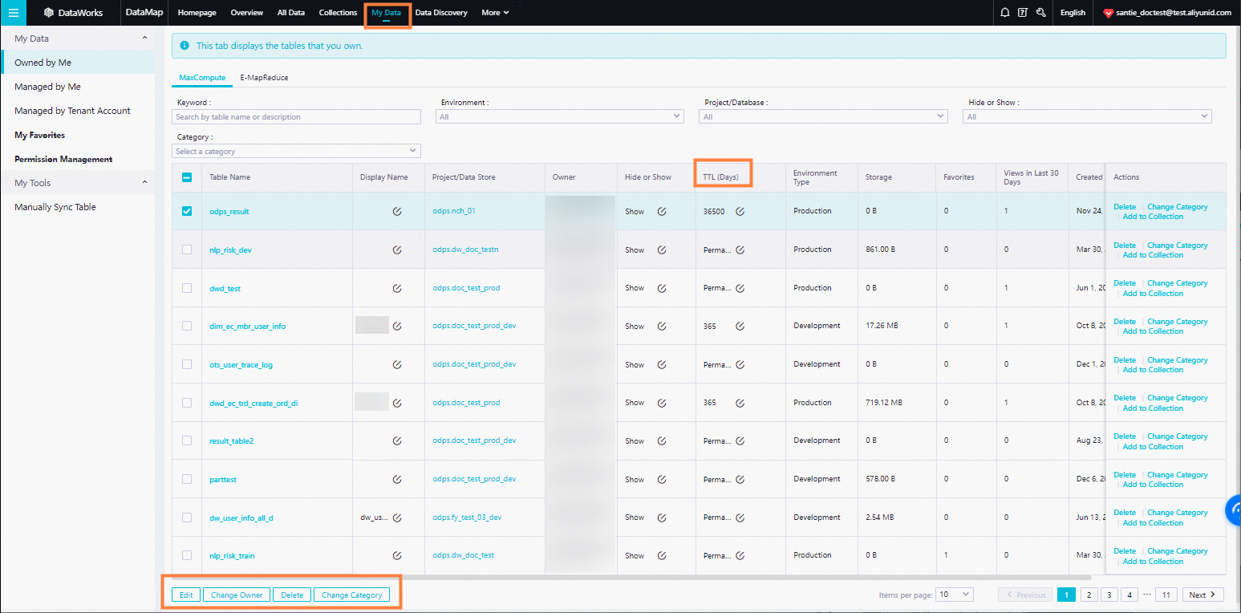This screenshot has height=613, width=1241.
Task: Open the hamburger menu icon
Action: [13, 13]
